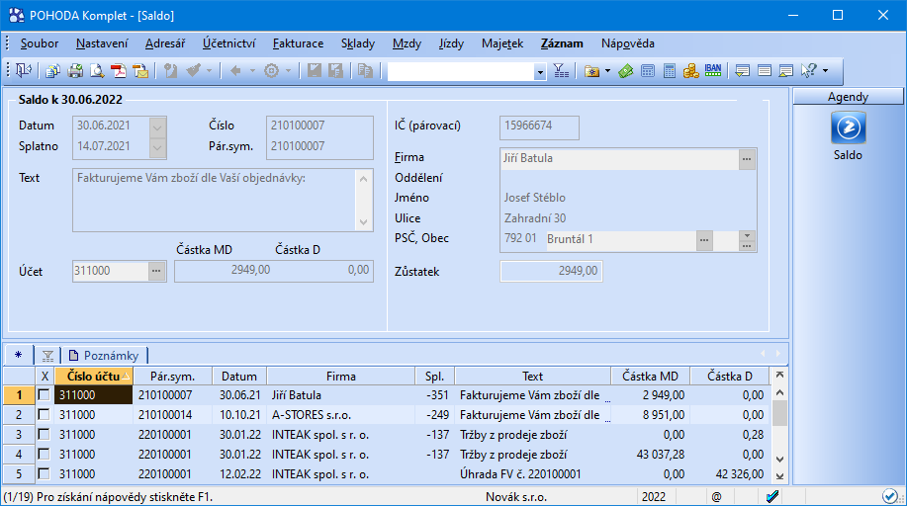Viewport: 907px width, 506px height.
Task: Open the Záznam menu
Action: coord(562,43)
